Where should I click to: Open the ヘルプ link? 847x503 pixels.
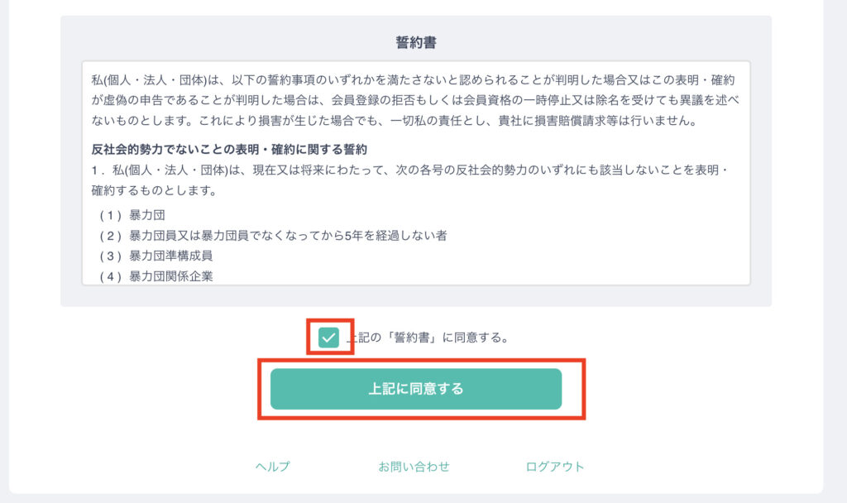(x=273, y=467)
